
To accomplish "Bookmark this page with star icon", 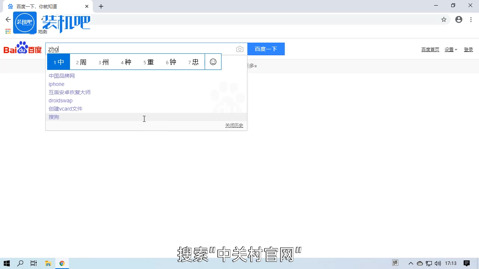I will coord(444,20).
